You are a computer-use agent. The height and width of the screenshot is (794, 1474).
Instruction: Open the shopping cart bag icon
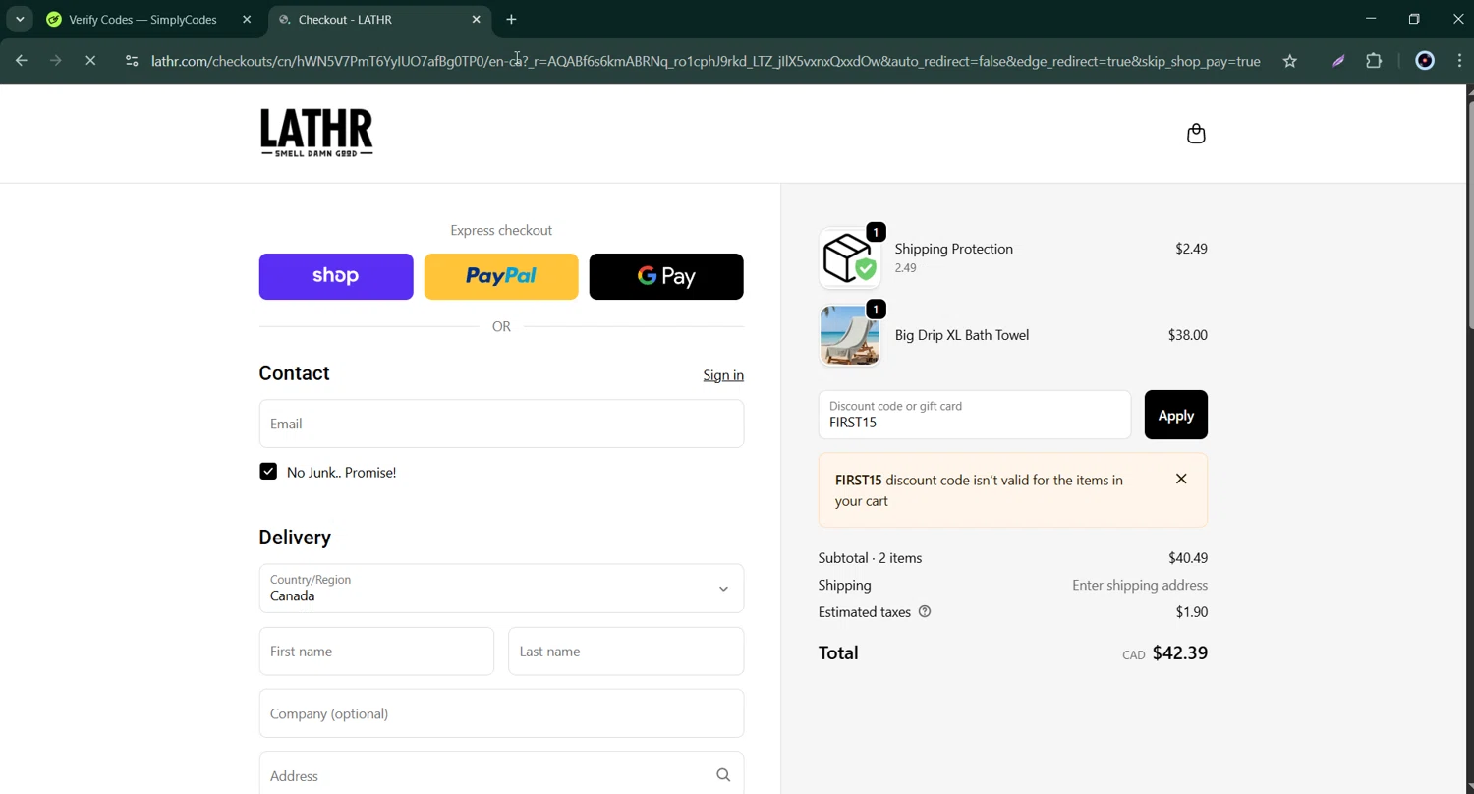point(1196,134)
